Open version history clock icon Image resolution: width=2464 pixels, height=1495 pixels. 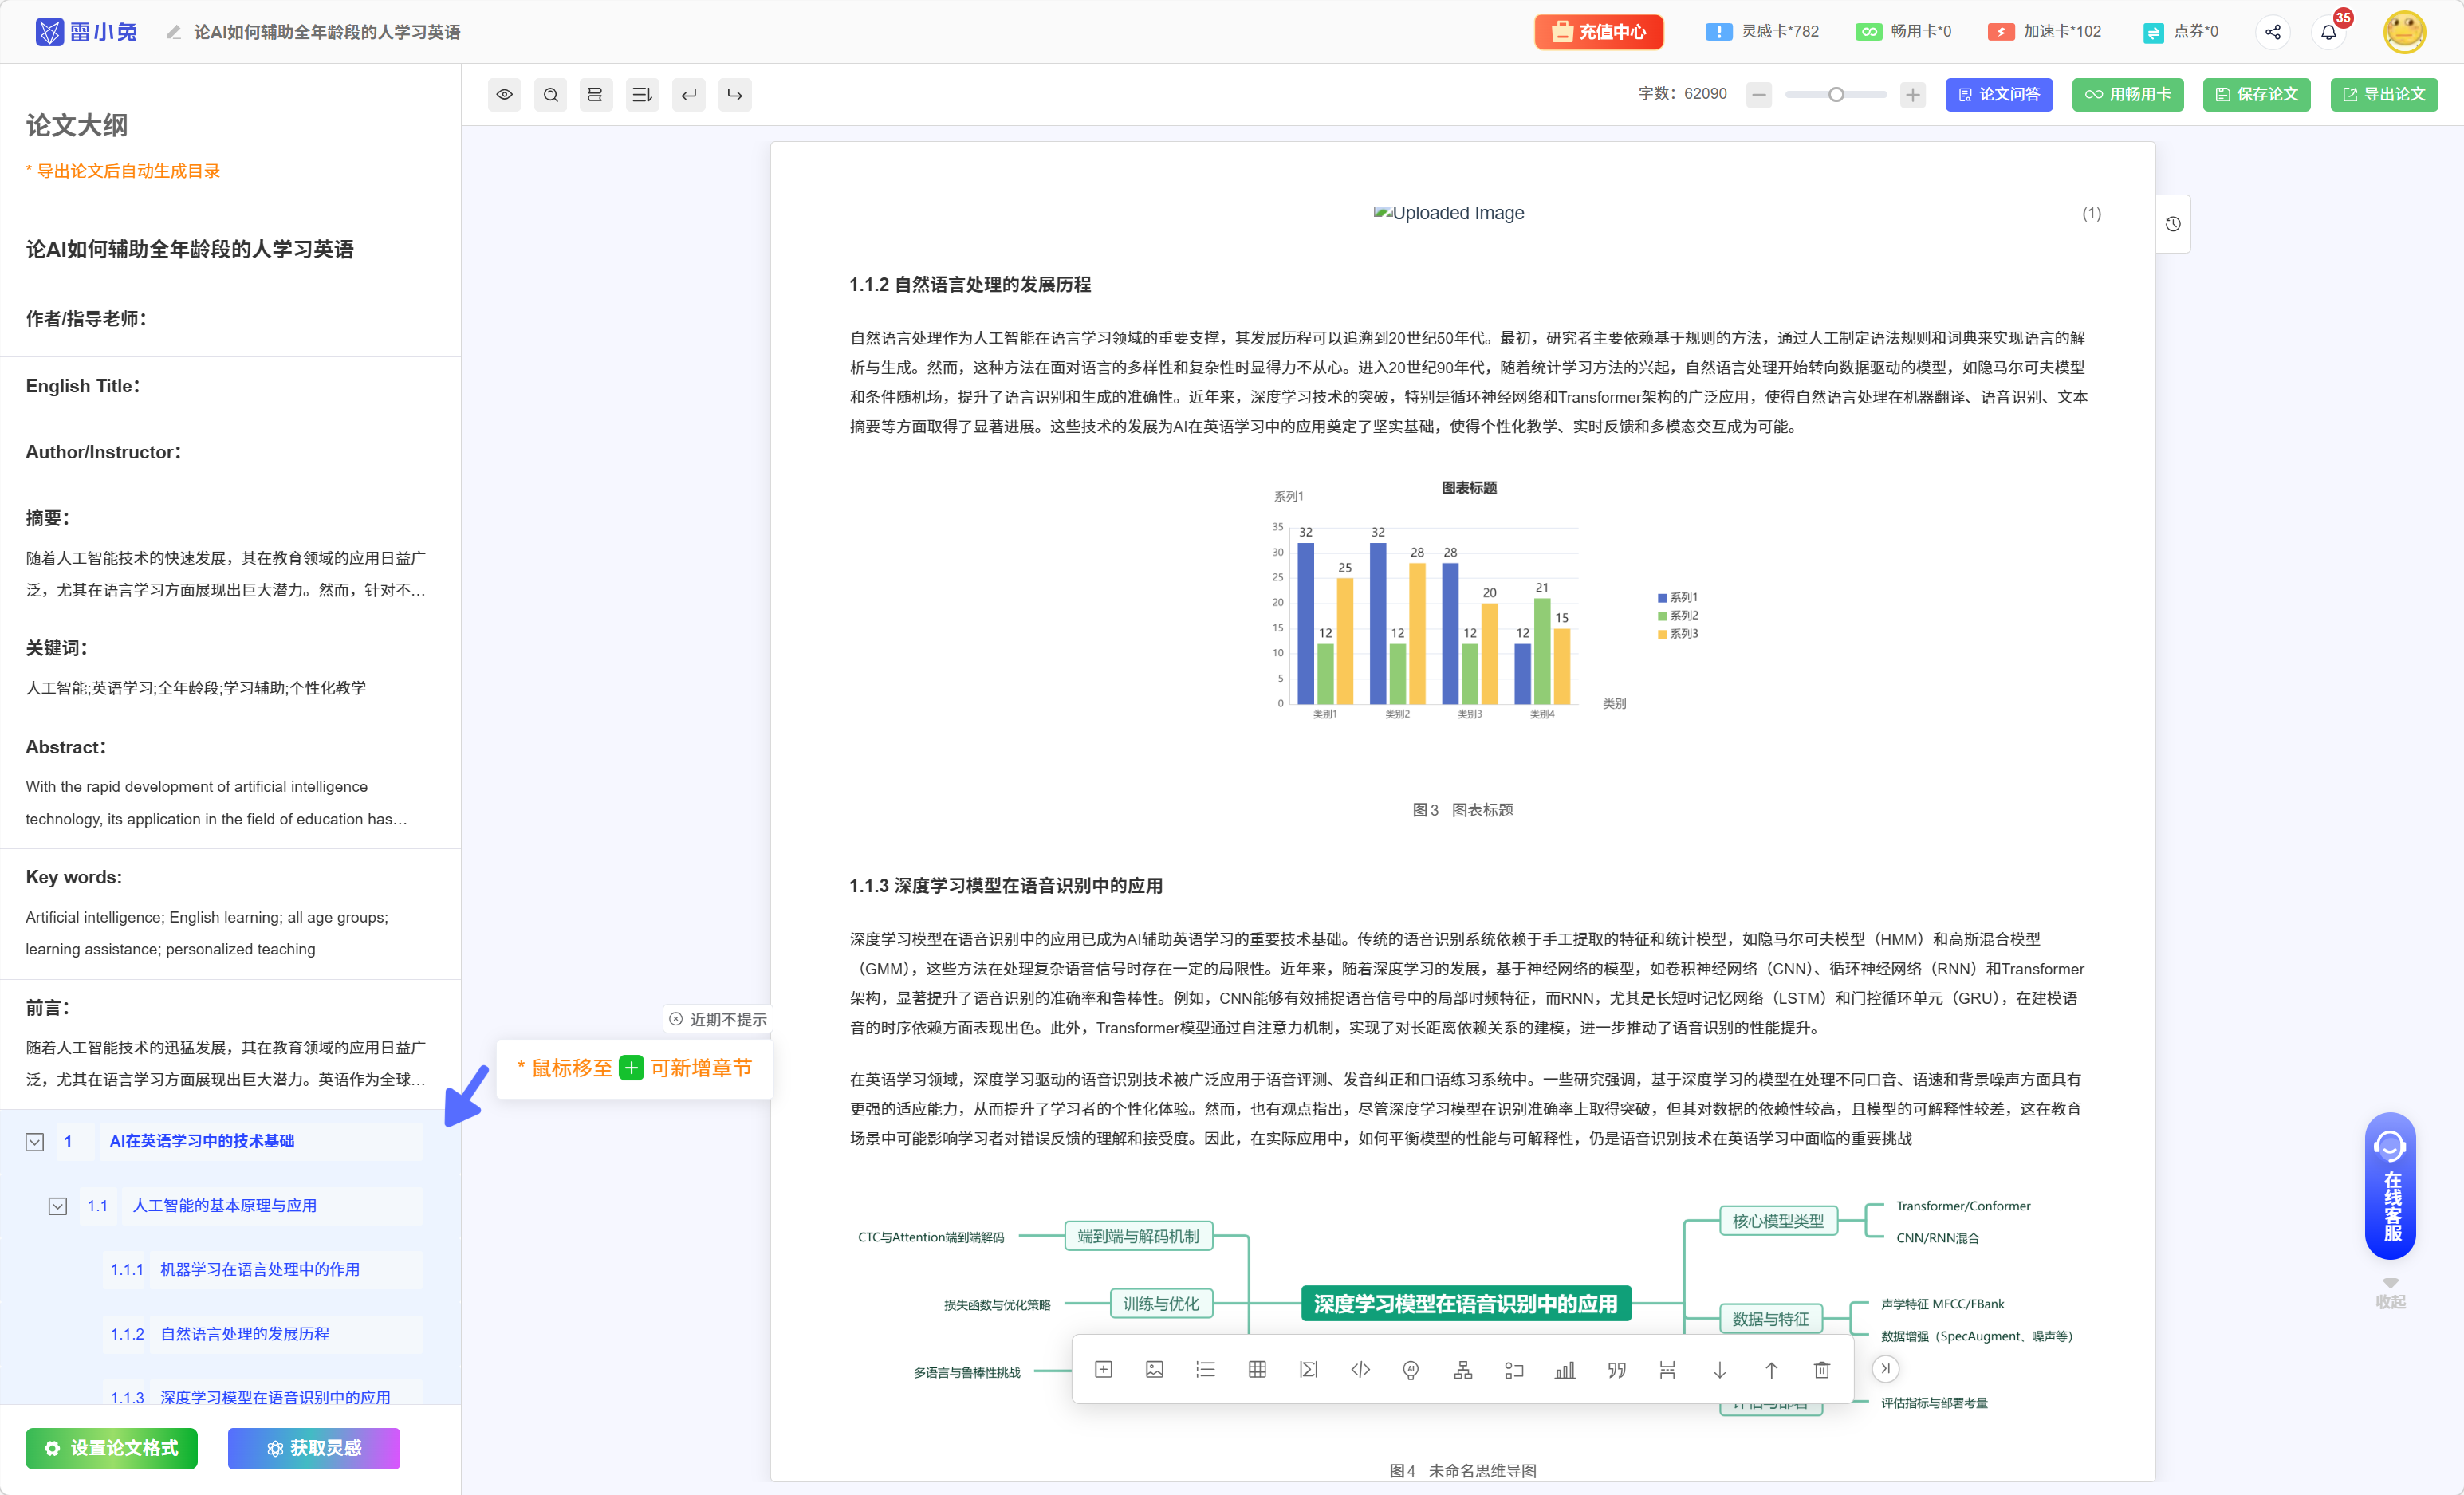pos(2172,224)
